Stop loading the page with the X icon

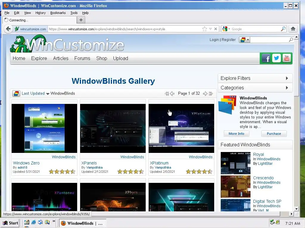[x=216, y=29]
